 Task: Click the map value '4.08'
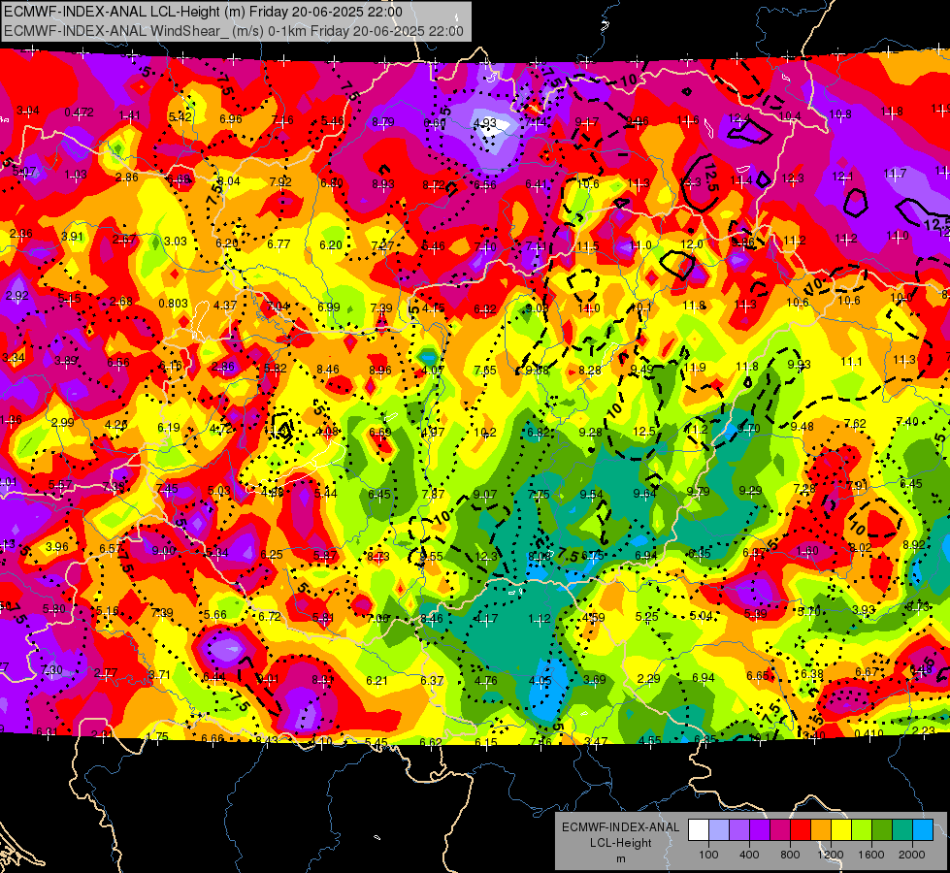[327, 432]
